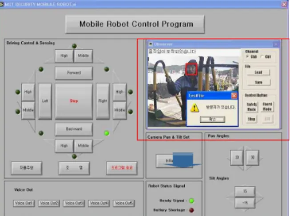Set backward speed to High below Backward
This screenshot has height=216, width=290.
click(x=64, y=146)
